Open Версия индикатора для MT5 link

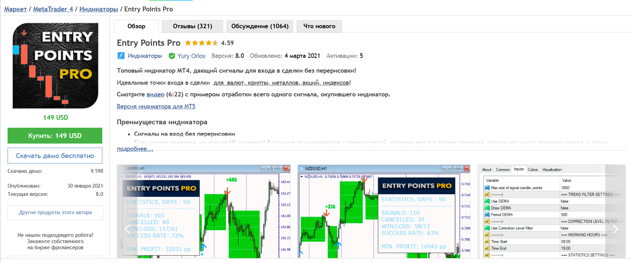156,106
